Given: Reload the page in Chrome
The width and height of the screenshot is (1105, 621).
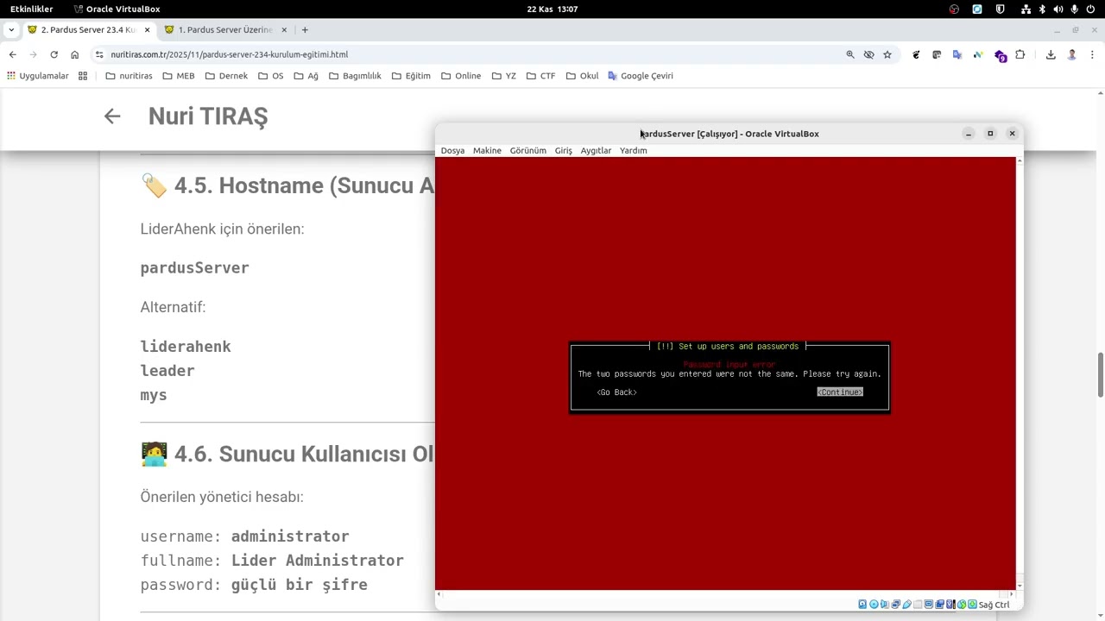Looking at the screenshot, I should click(x=54, y=54).
